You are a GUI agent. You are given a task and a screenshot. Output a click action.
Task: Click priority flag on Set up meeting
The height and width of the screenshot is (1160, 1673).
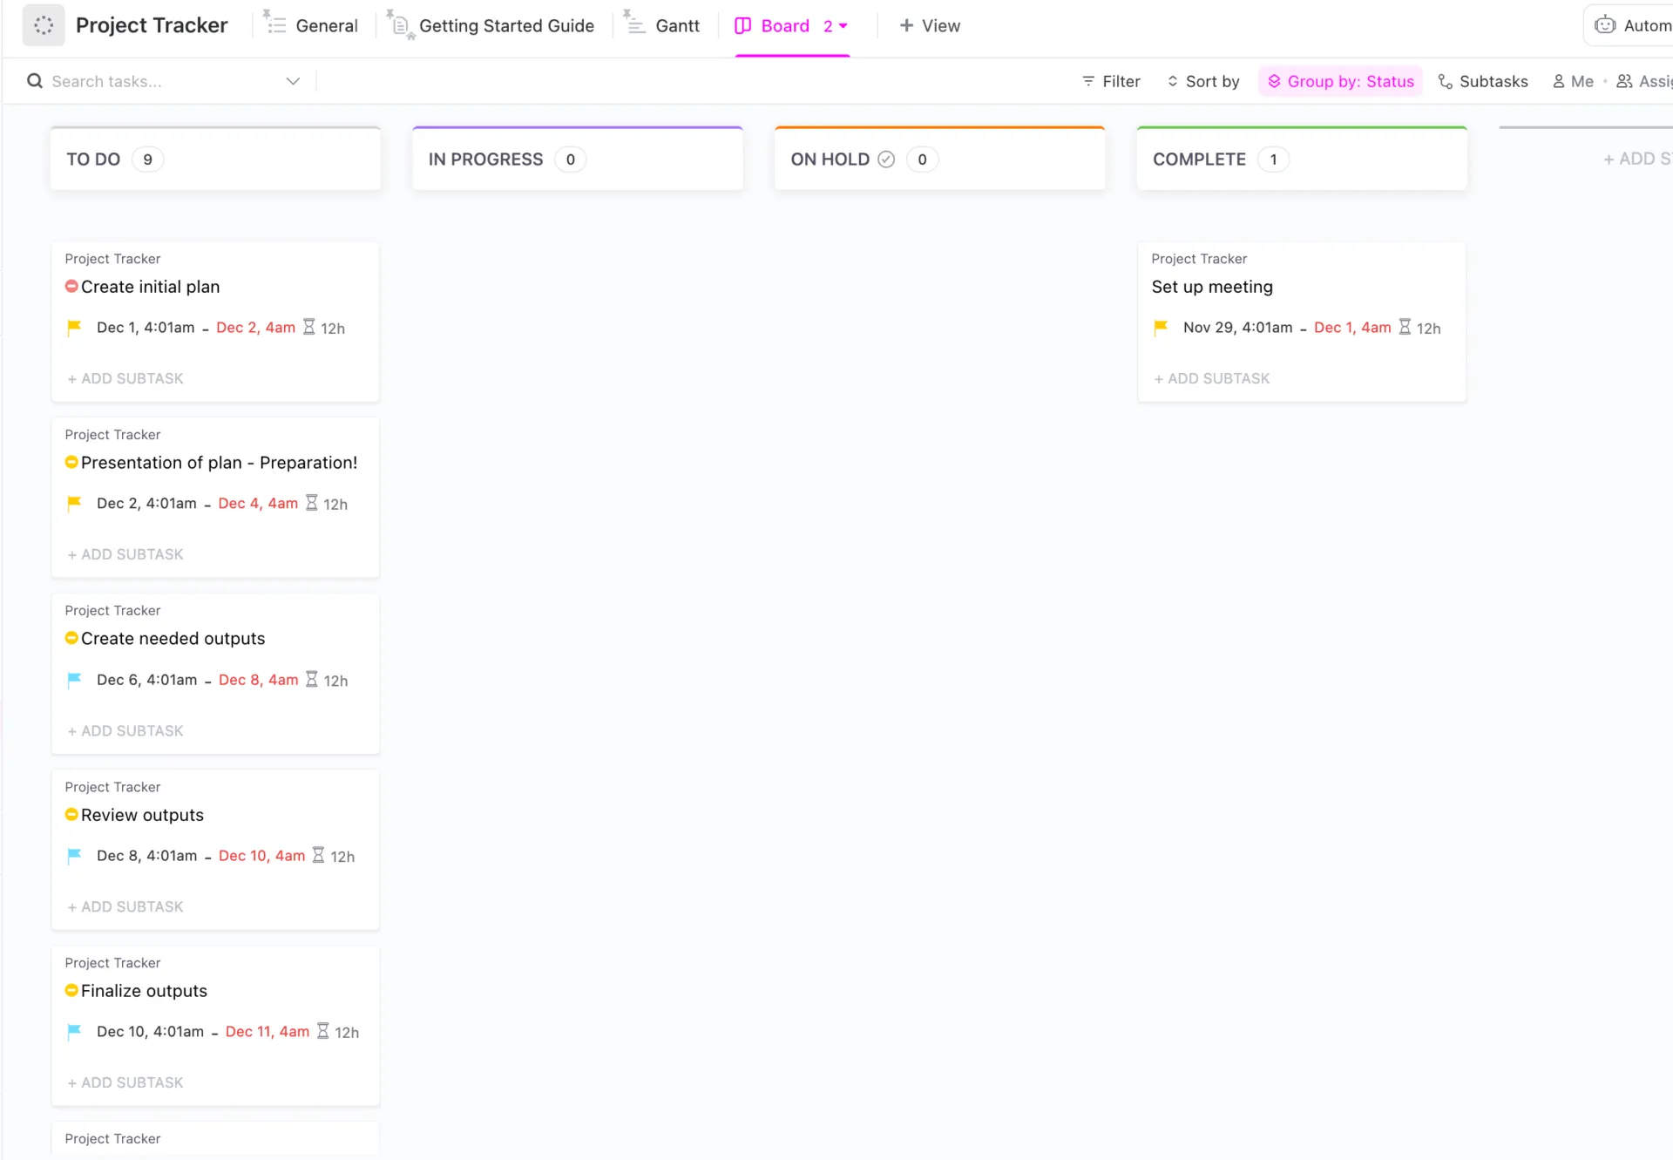point(1161,328)
